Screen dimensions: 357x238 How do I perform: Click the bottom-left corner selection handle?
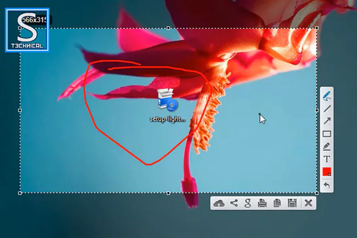20,193
